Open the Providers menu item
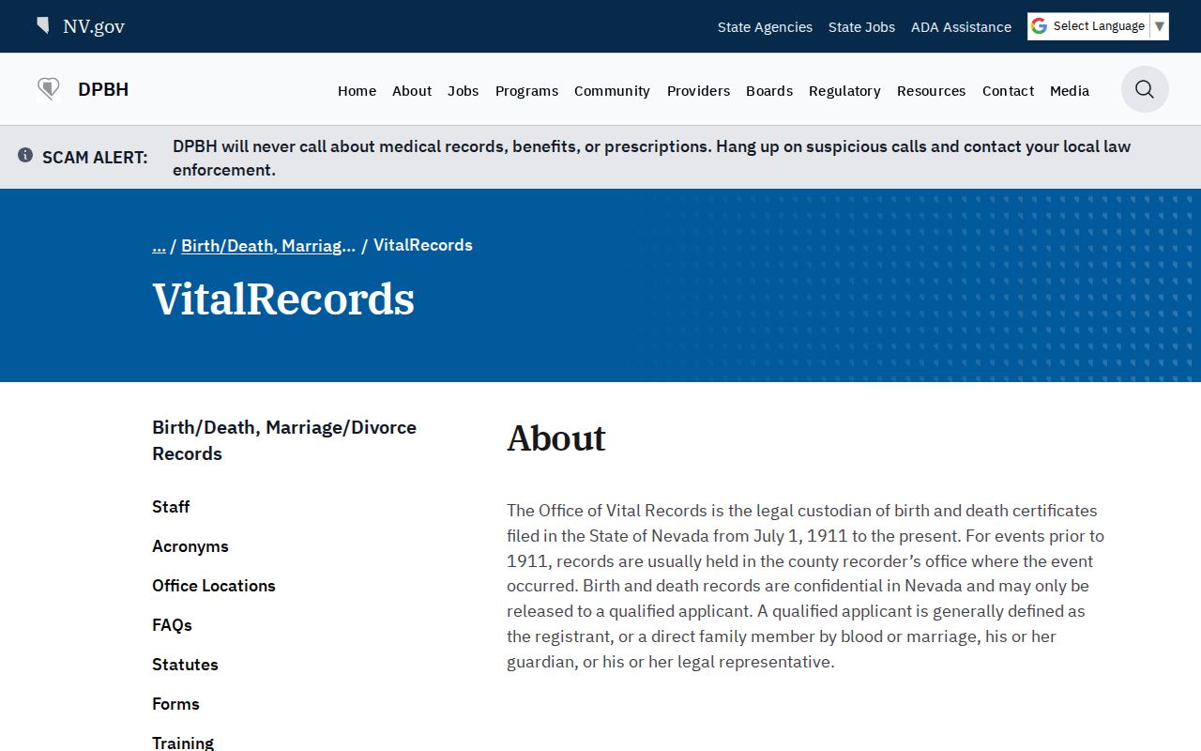Screen dimensions: 1201x751 (x=698, y=91)
